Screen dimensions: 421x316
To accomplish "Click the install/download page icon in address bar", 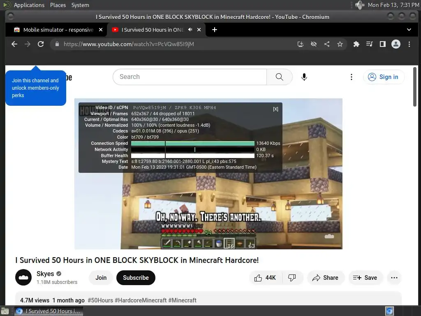I will point(301,44).
